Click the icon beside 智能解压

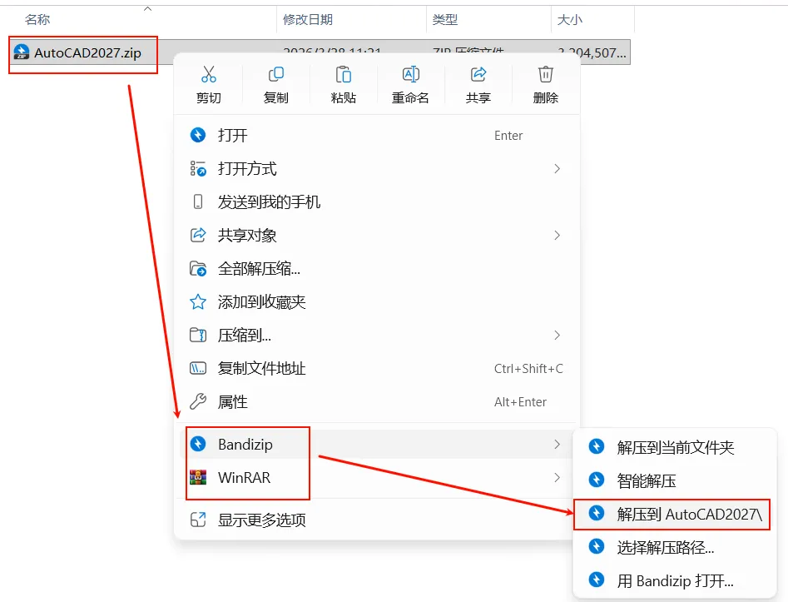597,480
